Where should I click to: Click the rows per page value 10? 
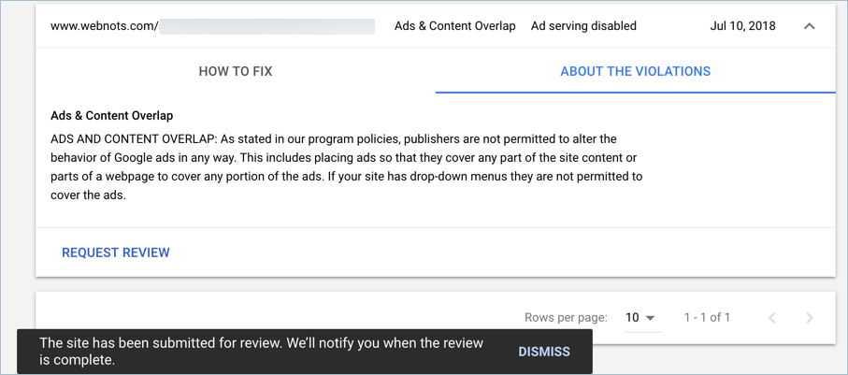pyautogui.click(x=633, y=318)
